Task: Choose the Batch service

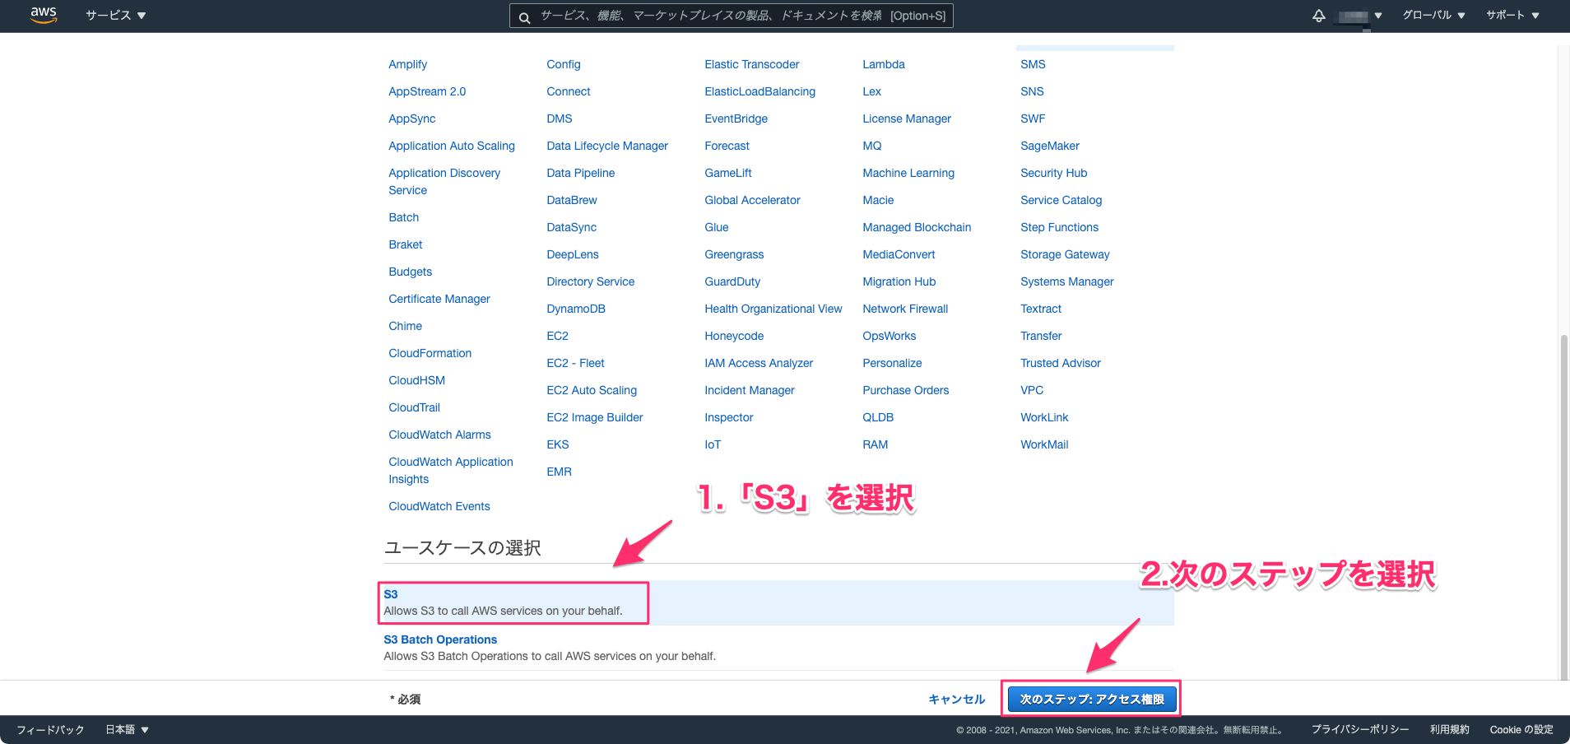Action: tap(403, 217)
